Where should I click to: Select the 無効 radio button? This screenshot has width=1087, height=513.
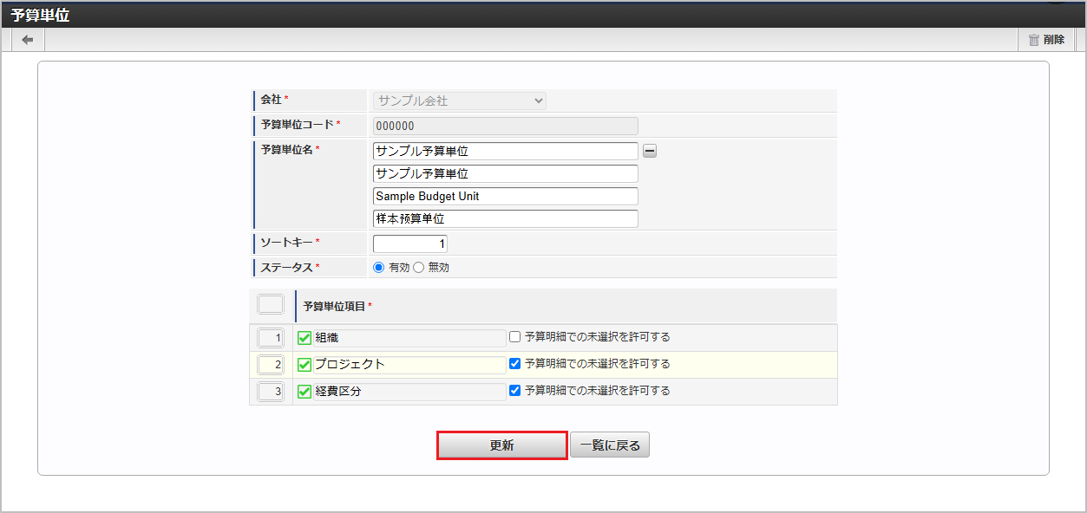419,268
